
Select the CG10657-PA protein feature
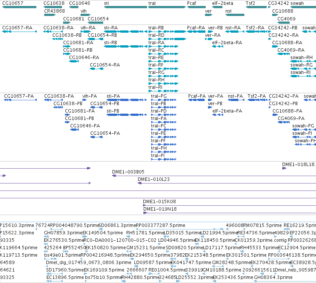point(20,100)
